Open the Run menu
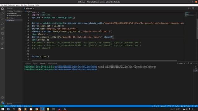The width and height of the screenshot is (198, 111). pyautogui.click(x=25, y=5)
